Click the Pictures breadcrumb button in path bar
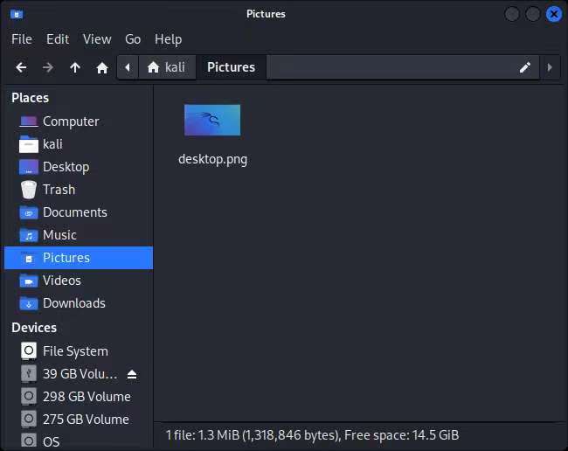 pyautogui.click(x=231, y=67)
